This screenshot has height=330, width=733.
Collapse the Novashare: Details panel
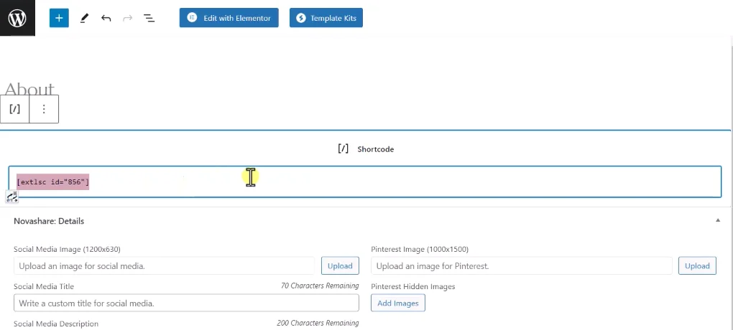click(x=717, y=221)
